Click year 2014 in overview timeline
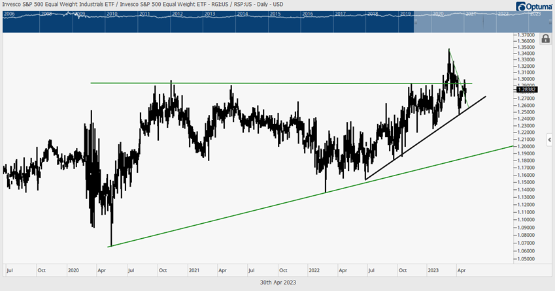Image resolution: width=555 pixels, height=291 pixels. click(243, 14)
